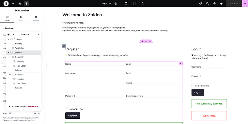Screen dimensions: 248x124
Task: Click the Form successfully submitted message
Action: pos(209,104)
